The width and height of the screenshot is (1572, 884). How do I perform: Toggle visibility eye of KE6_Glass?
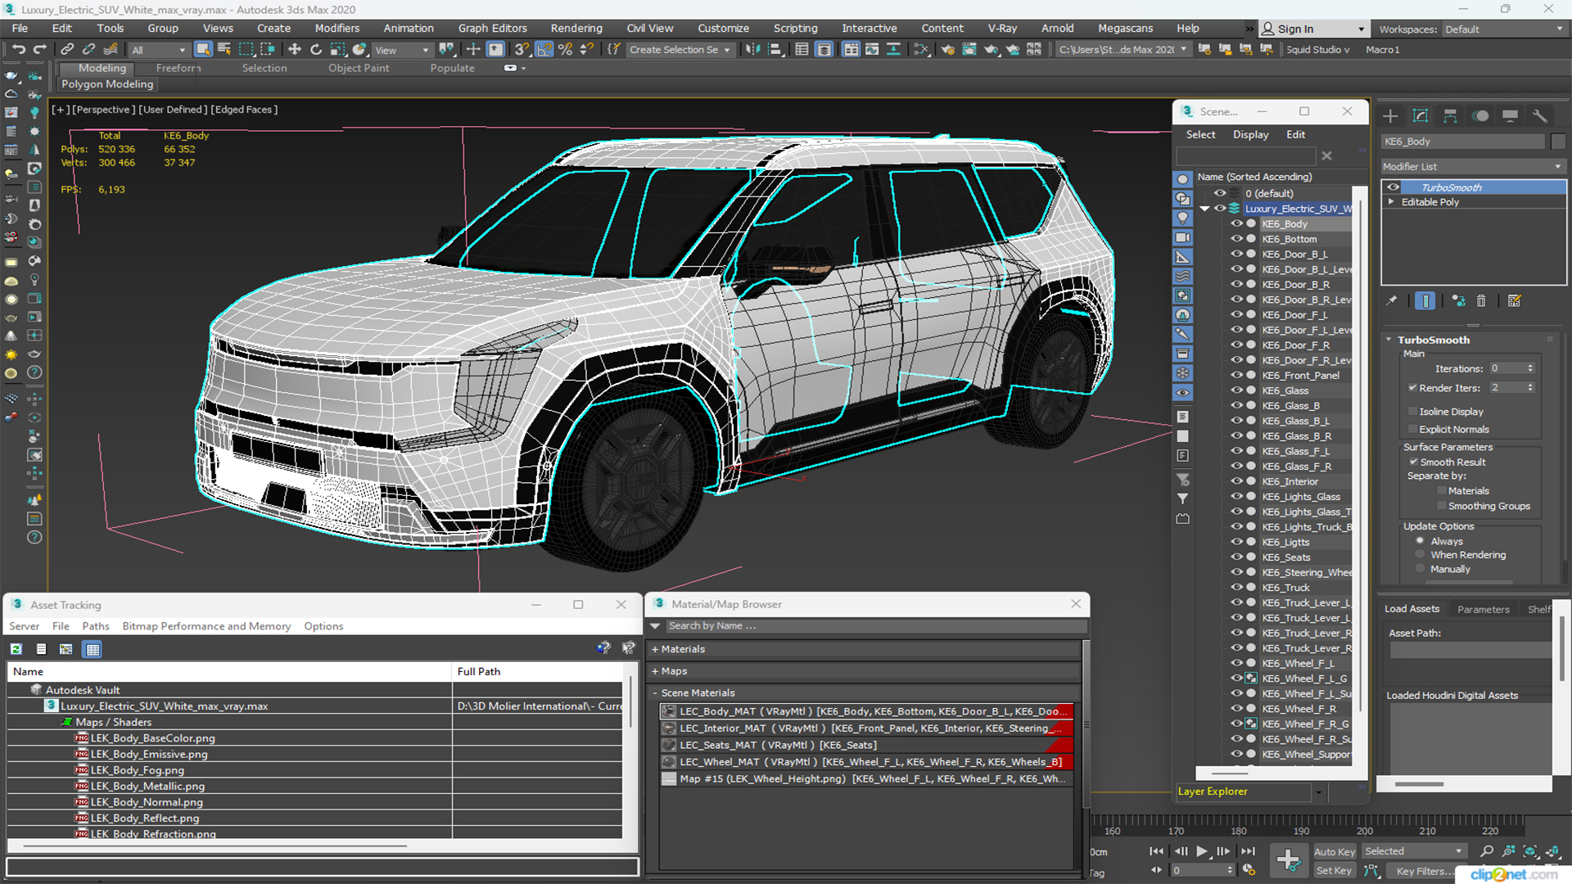[x=1236, y=390]
